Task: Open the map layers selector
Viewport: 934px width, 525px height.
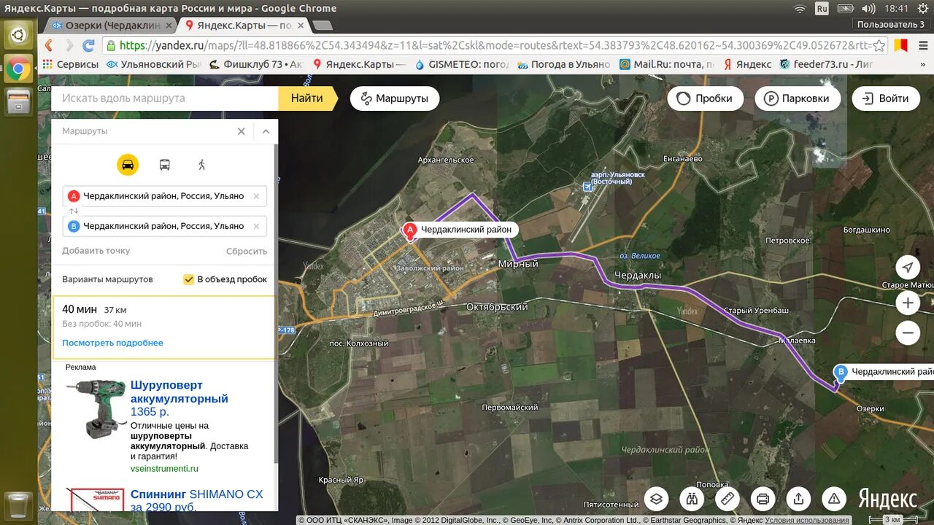Action: pyautogui.click(x=657, y=499)
